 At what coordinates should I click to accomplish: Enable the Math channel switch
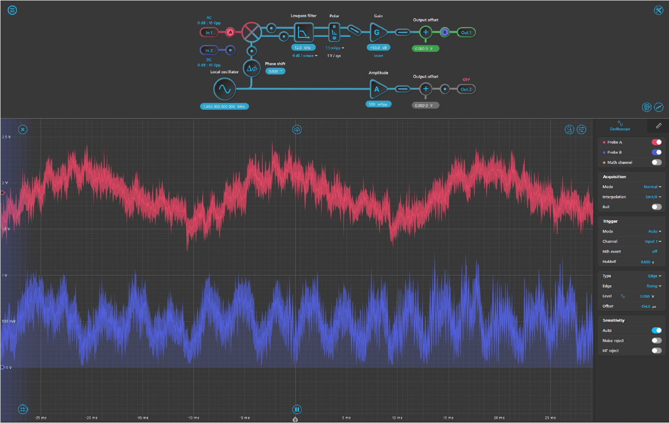[x=656, y=162]
